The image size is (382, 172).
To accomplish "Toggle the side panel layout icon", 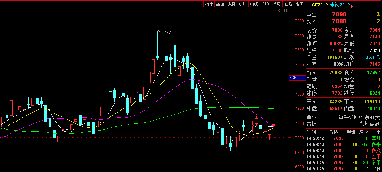I will [286, 11].
